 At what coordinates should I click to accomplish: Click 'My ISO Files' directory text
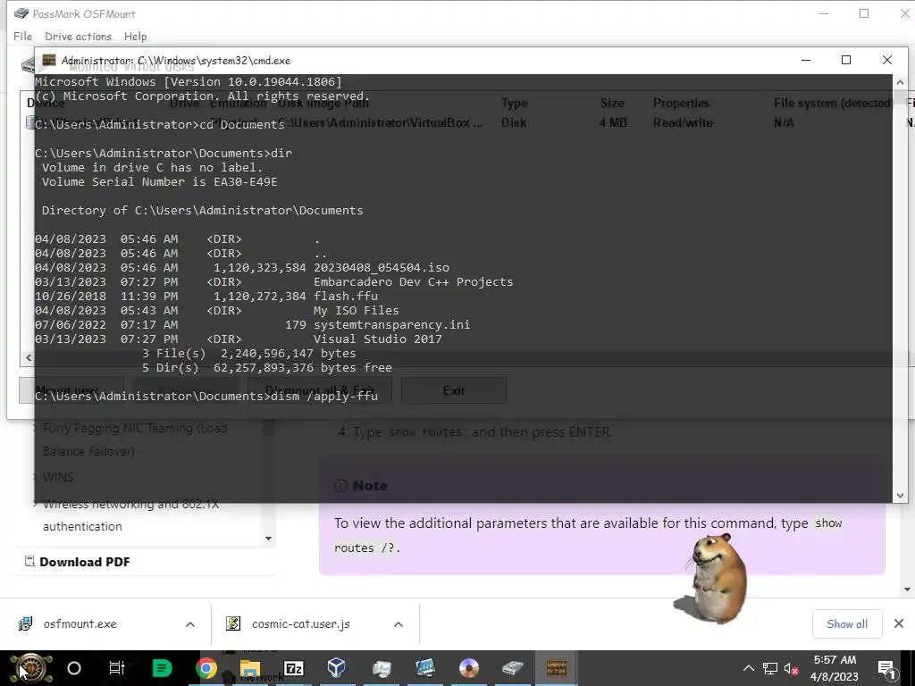point(356,310)
